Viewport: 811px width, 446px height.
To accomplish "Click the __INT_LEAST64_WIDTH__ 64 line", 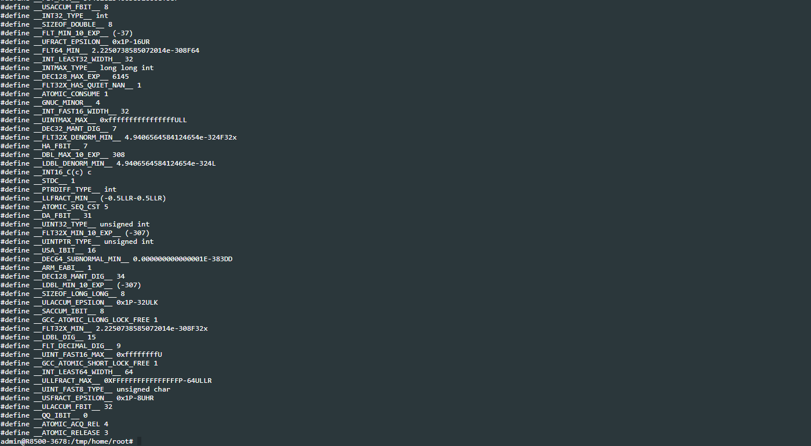I will point(67,372).
